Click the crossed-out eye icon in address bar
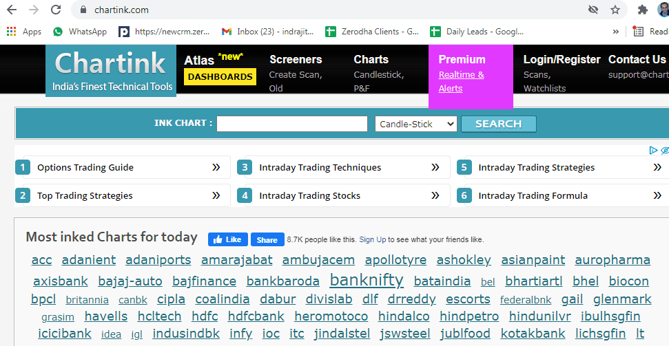The width and height of the screenshot is (669, 346). tap(593, 10)
